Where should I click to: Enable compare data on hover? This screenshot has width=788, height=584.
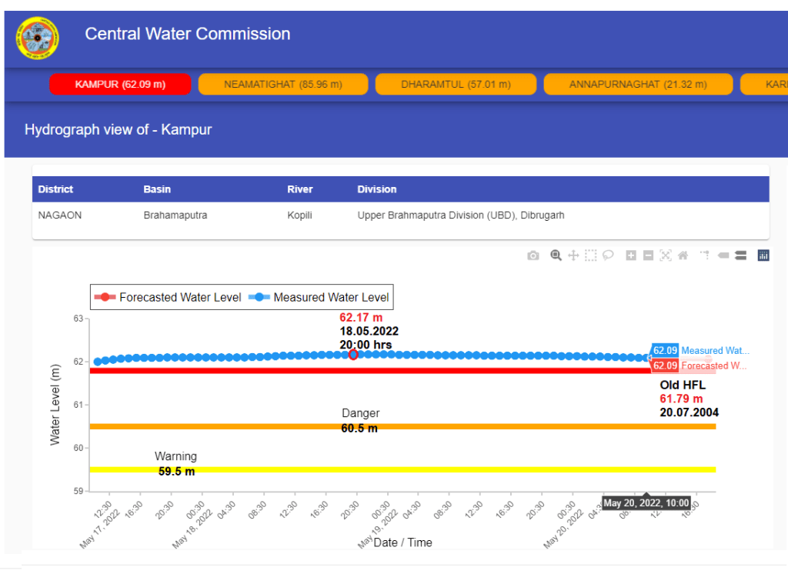coord(740,255)
